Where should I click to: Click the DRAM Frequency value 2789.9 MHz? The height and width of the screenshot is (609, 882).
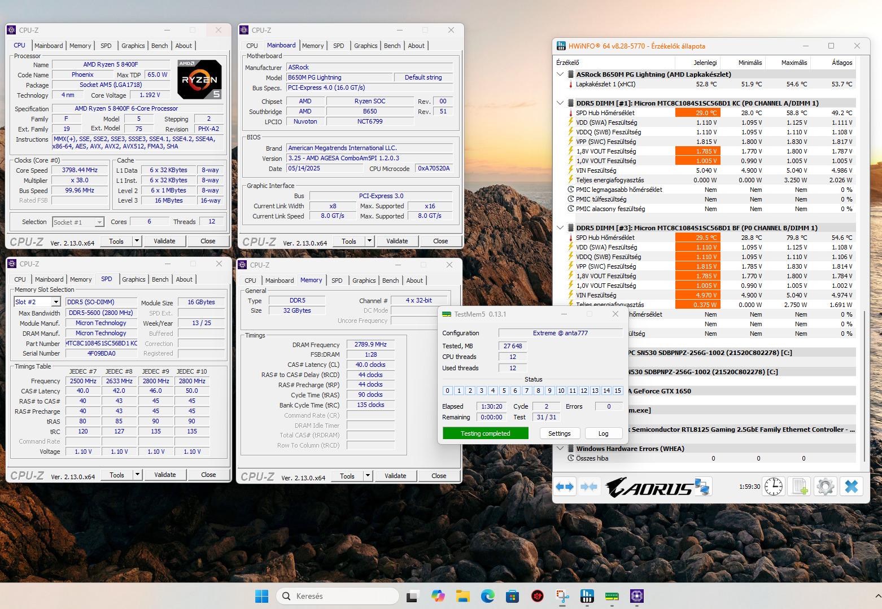(x=370, y=344)
